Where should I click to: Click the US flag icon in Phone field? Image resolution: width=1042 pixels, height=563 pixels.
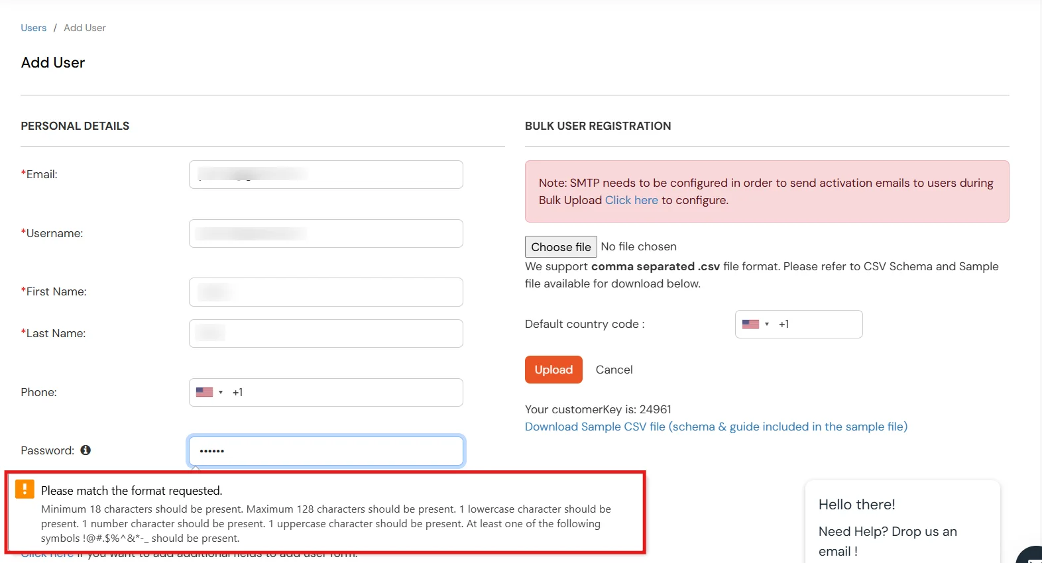click(x=203, y=391)
